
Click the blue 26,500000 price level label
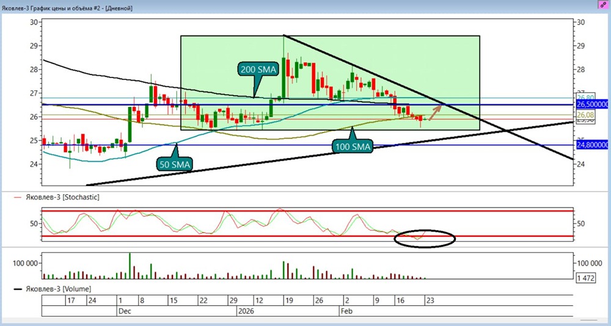click(x=592, y=104)
